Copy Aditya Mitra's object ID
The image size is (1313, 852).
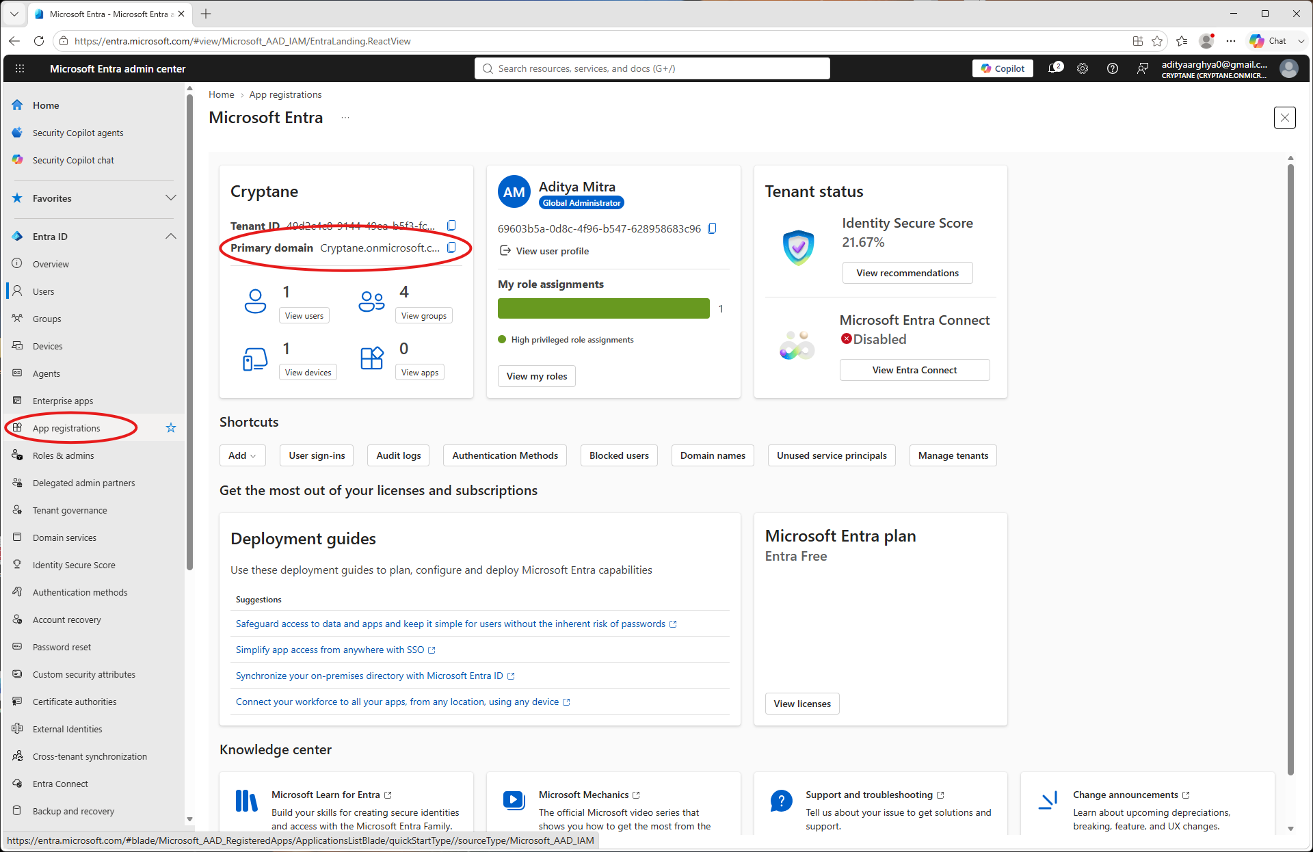pos(712,228)
